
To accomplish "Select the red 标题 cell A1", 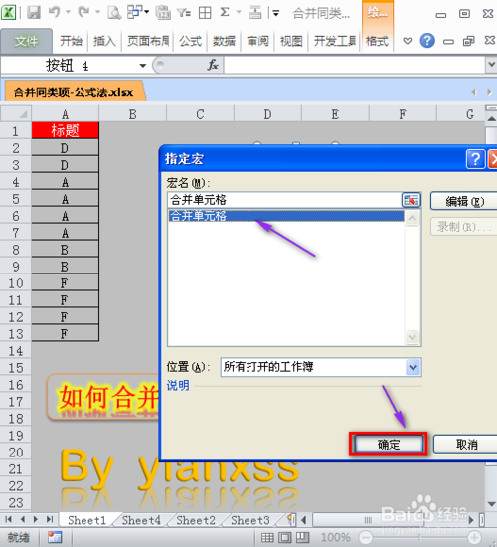I will click(x=66, y=130).
